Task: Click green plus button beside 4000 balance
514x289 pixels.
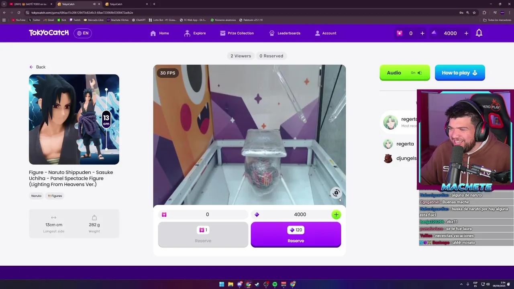Action: tap(336, 215)
